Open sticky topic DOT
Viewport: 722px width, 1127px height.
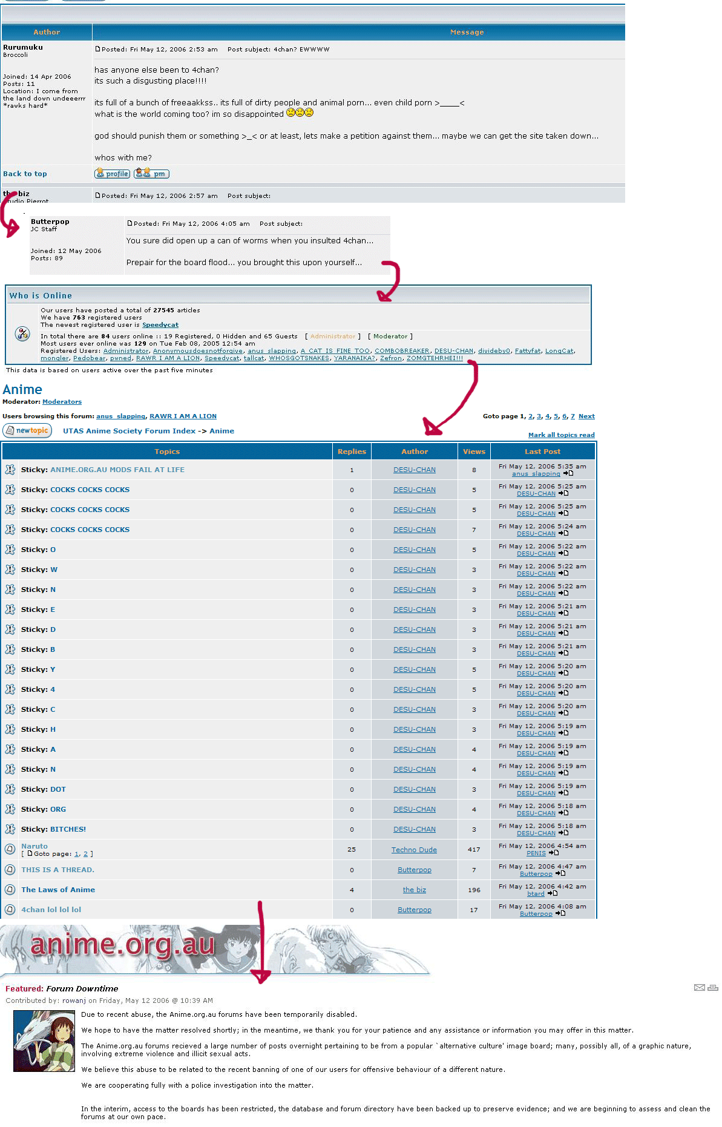[x=58, y=789]
